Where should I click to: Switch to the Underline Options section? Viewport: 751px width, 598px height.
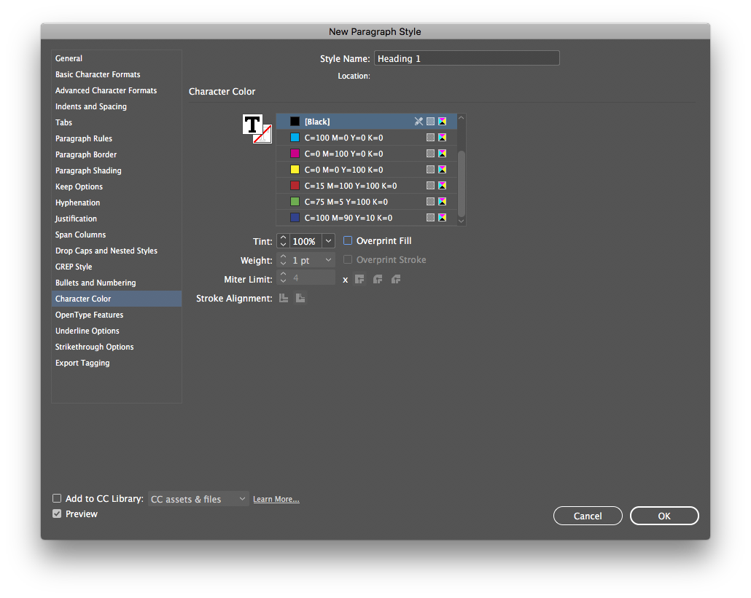click(x=87, y=331)
